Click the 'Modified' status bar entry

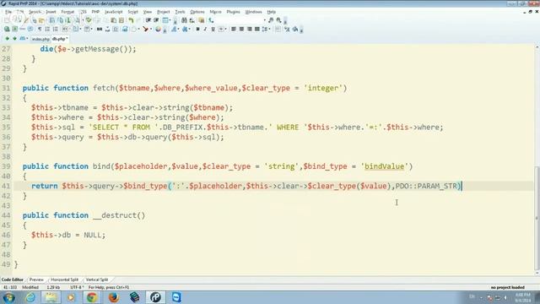[30, 287]
